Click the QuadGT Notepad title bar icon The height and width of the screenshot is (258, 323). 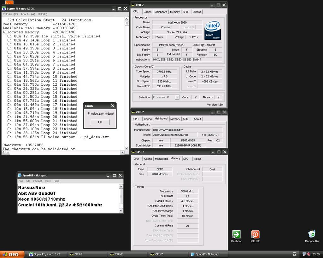(20, 175)
